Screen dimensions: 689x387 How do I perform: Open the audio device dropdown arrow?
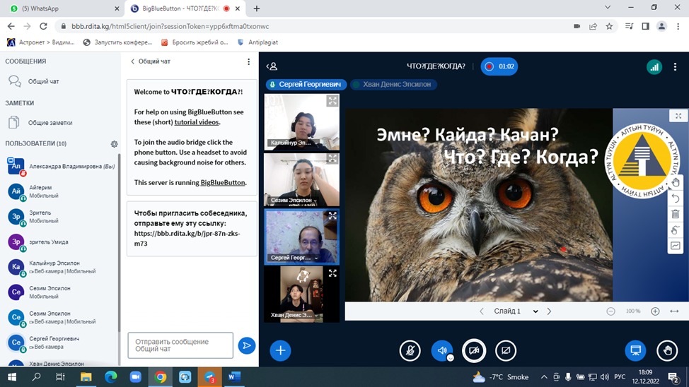pos(450,357)
